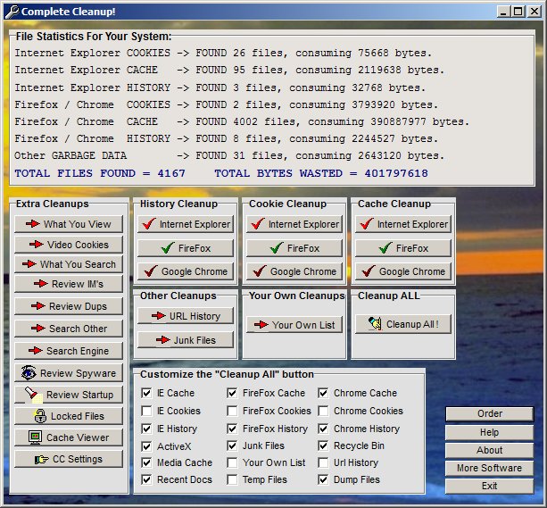Viewport: 547px width, 508px height.
Task: Toggle the IE History checkbox
Action: [146, 429]
